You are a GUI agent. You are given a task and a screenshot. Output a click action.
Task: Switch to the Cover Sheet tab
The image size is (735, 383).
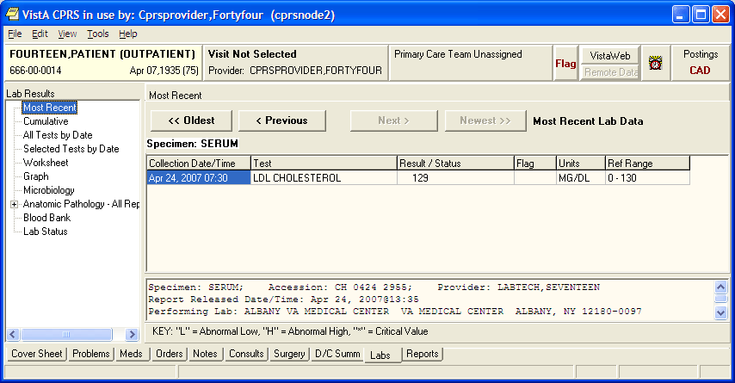point(37,354)
